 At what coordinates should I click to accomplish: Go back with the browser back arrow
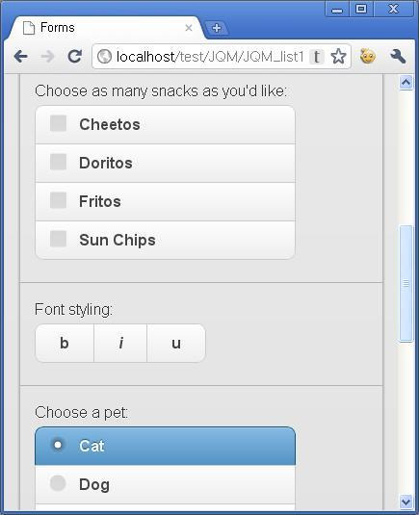(20, 57)
